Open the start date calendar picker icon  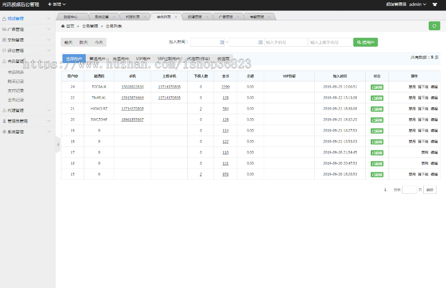[x=222, y=43]
